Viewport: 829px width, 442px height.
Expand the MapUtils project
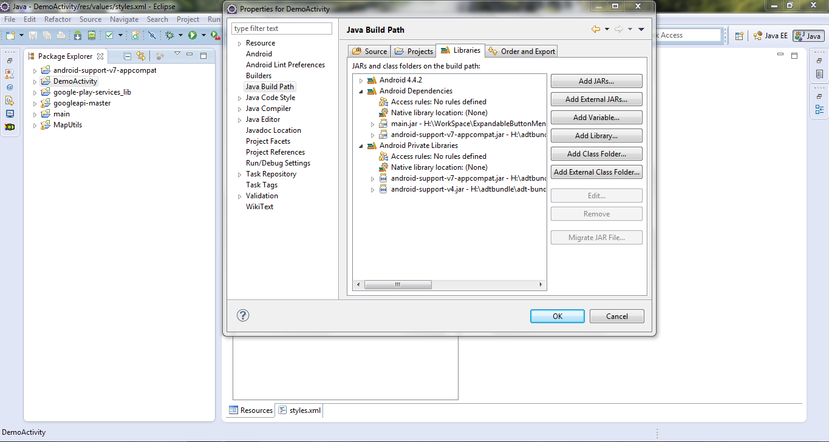35,125
